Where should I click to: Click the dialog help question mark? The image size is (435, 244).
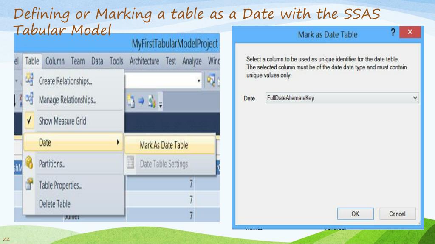(393, 32)
